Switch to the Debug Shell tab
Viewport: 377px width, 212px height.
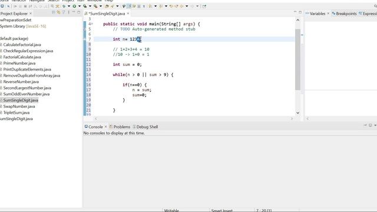coord(145,127)
